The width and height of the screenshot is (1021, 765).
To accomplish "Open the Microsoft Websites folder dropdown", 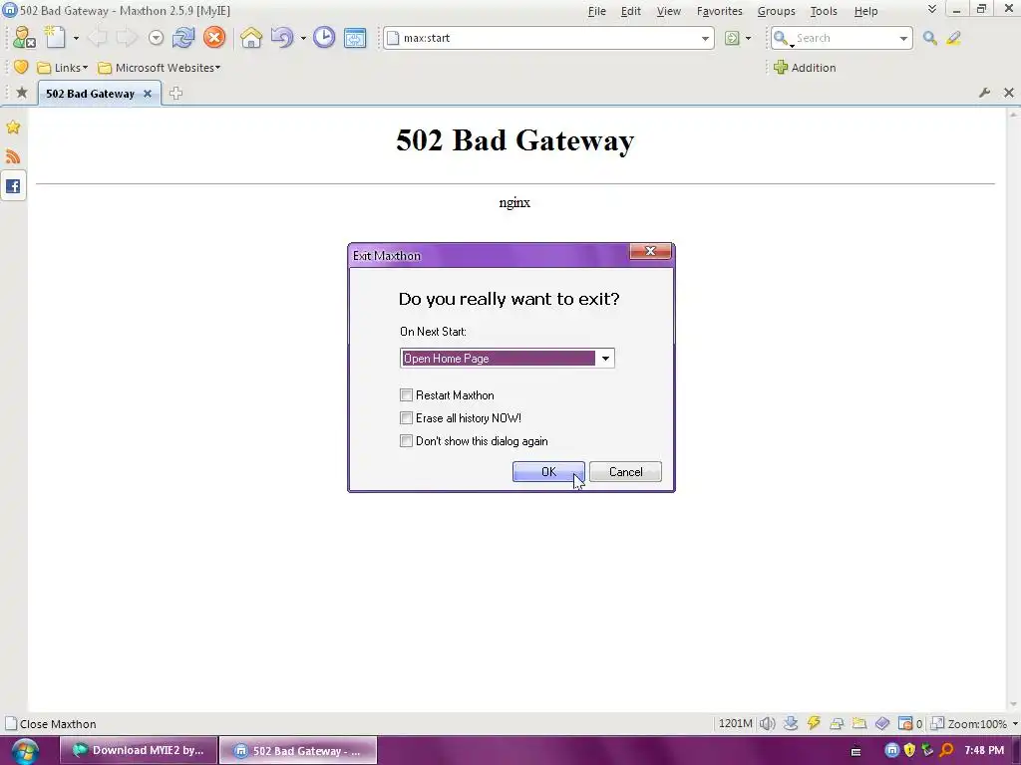I will 159,68.
